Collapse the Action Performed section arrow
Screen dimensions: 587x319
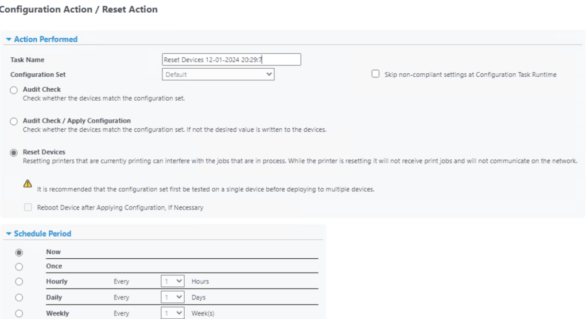point(9,40)
